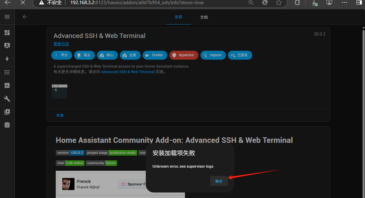Viewport: 365px width, 198px height.
Task: Click the 确定 button in error dialog
Action: coord(219,181)
